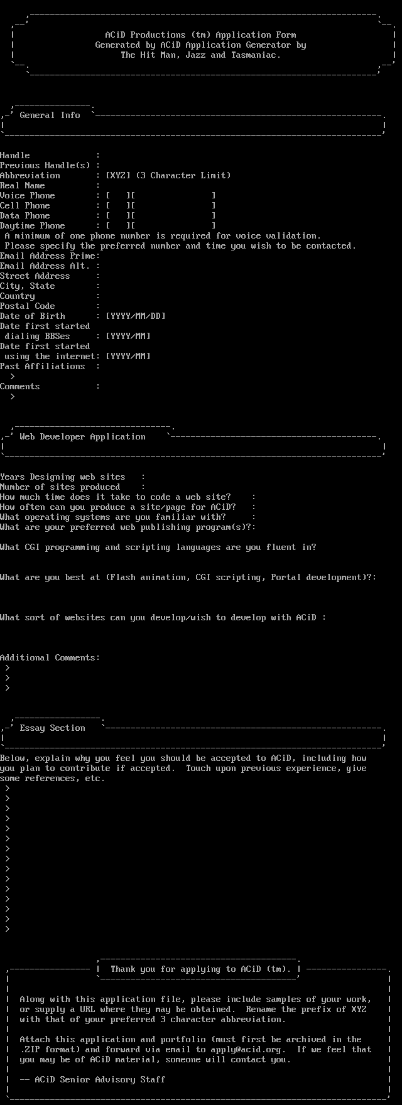Click the dialing BBSes YYYY/MM date placeholder
The height and width of the screenshot is (1105, 402).
(x=128, y=337)
